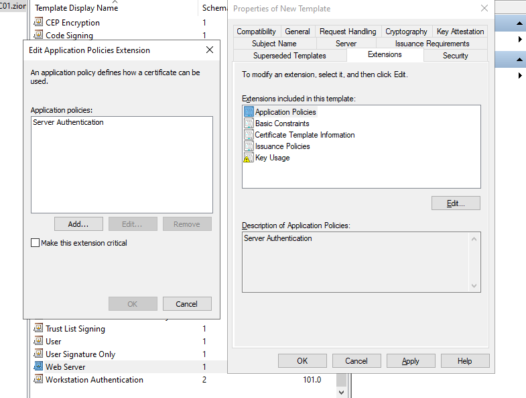Open the Security tab
The image size is (526, 398).
[x=455, y=56]
